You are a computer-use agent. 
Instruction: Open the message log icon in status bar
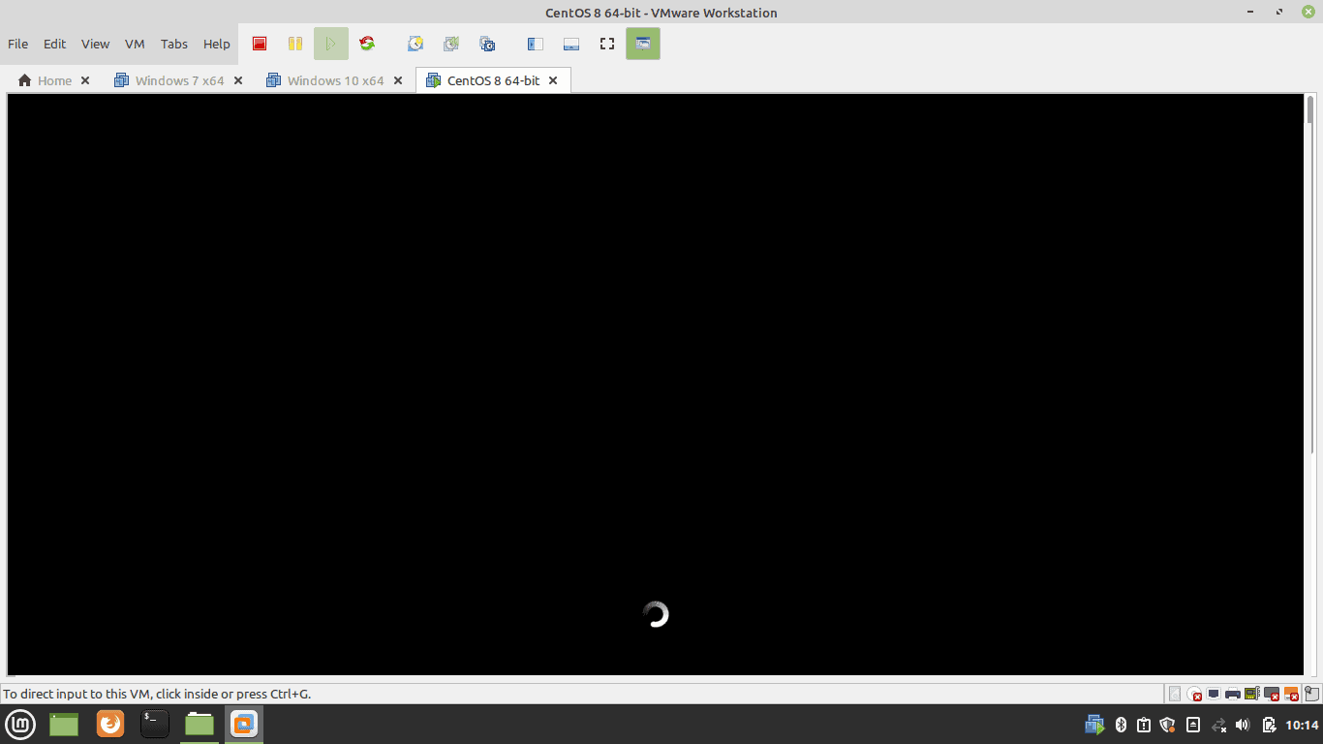coord(1312,694)
